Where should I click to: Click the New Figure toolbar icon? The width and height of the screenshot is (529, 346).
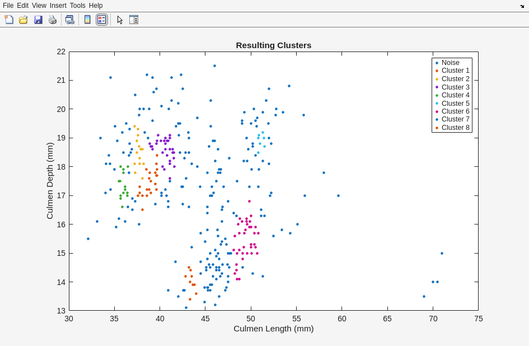point(9,20)
